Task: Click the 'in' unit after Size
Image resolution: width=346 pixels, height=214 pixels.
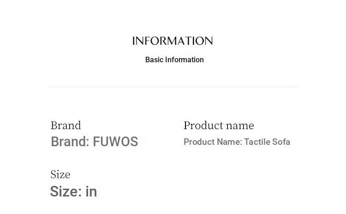Action: tap(91, 191)
